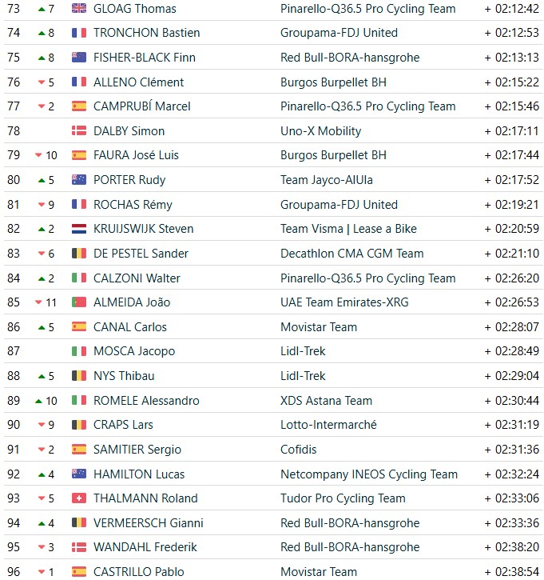Viewport: 544px width, 580px height.
Task: Click the French flag beside ROCHAS Rémy
Action: point(78,204)
